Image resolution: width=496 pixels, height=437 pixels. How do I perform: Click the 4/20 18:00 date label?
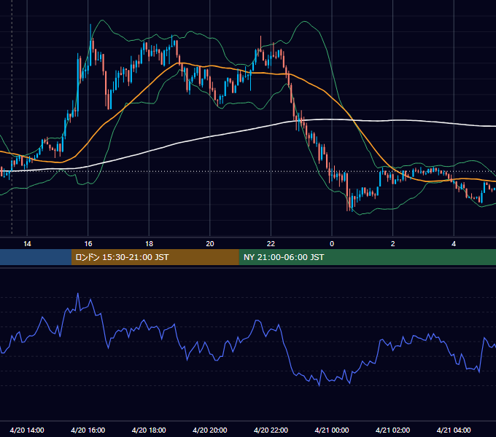click(x=149, y=430)
